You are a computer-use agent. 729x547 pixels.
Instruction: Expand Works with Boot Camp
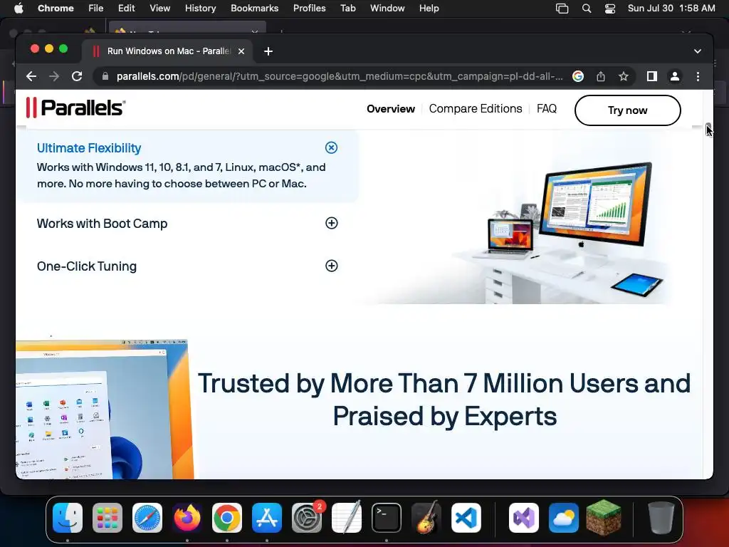[331, 223]
